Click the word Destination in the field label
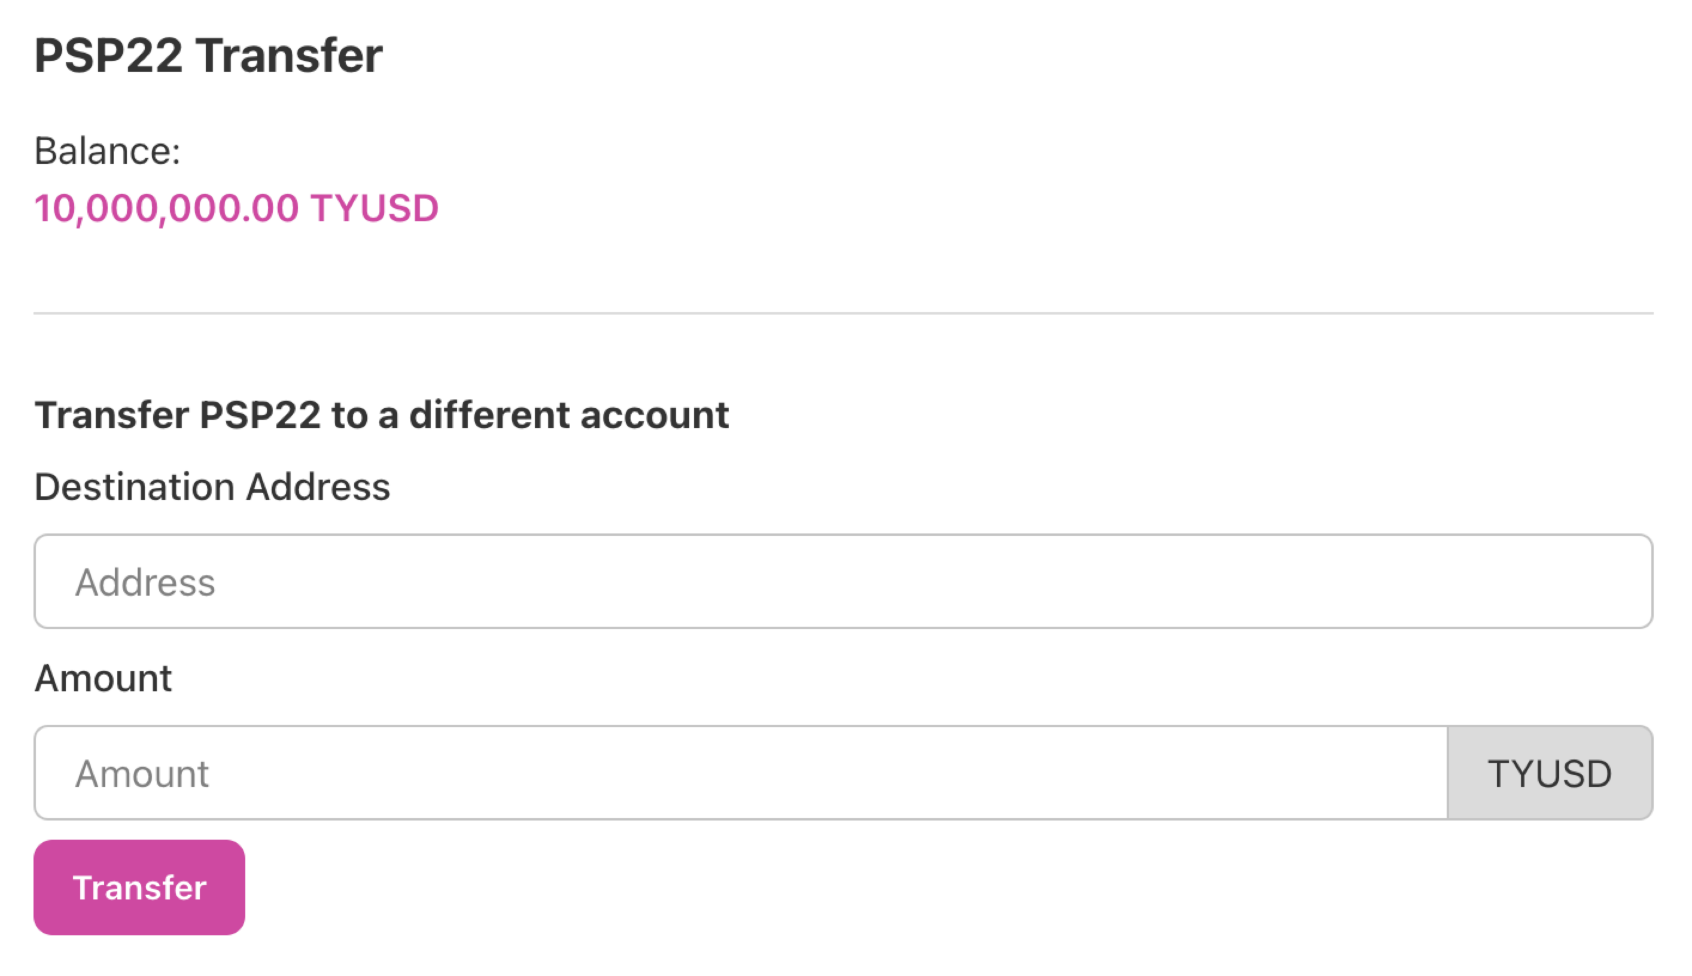Viewport: 1692px width, 976px height. click(x=134, y=487)
